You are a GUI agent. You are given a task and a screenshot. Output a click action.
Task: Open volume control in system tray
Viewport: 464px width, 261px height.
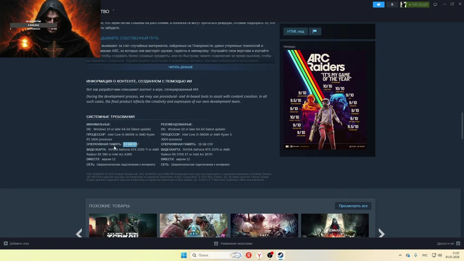point(440,255)
